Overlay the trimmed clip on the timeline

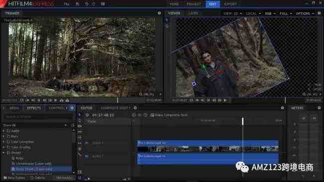tap(67, 100)
